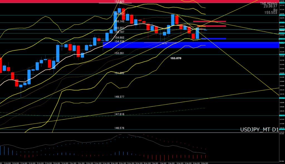Select the upper short red resistance bar

click(x=209, y=21)
